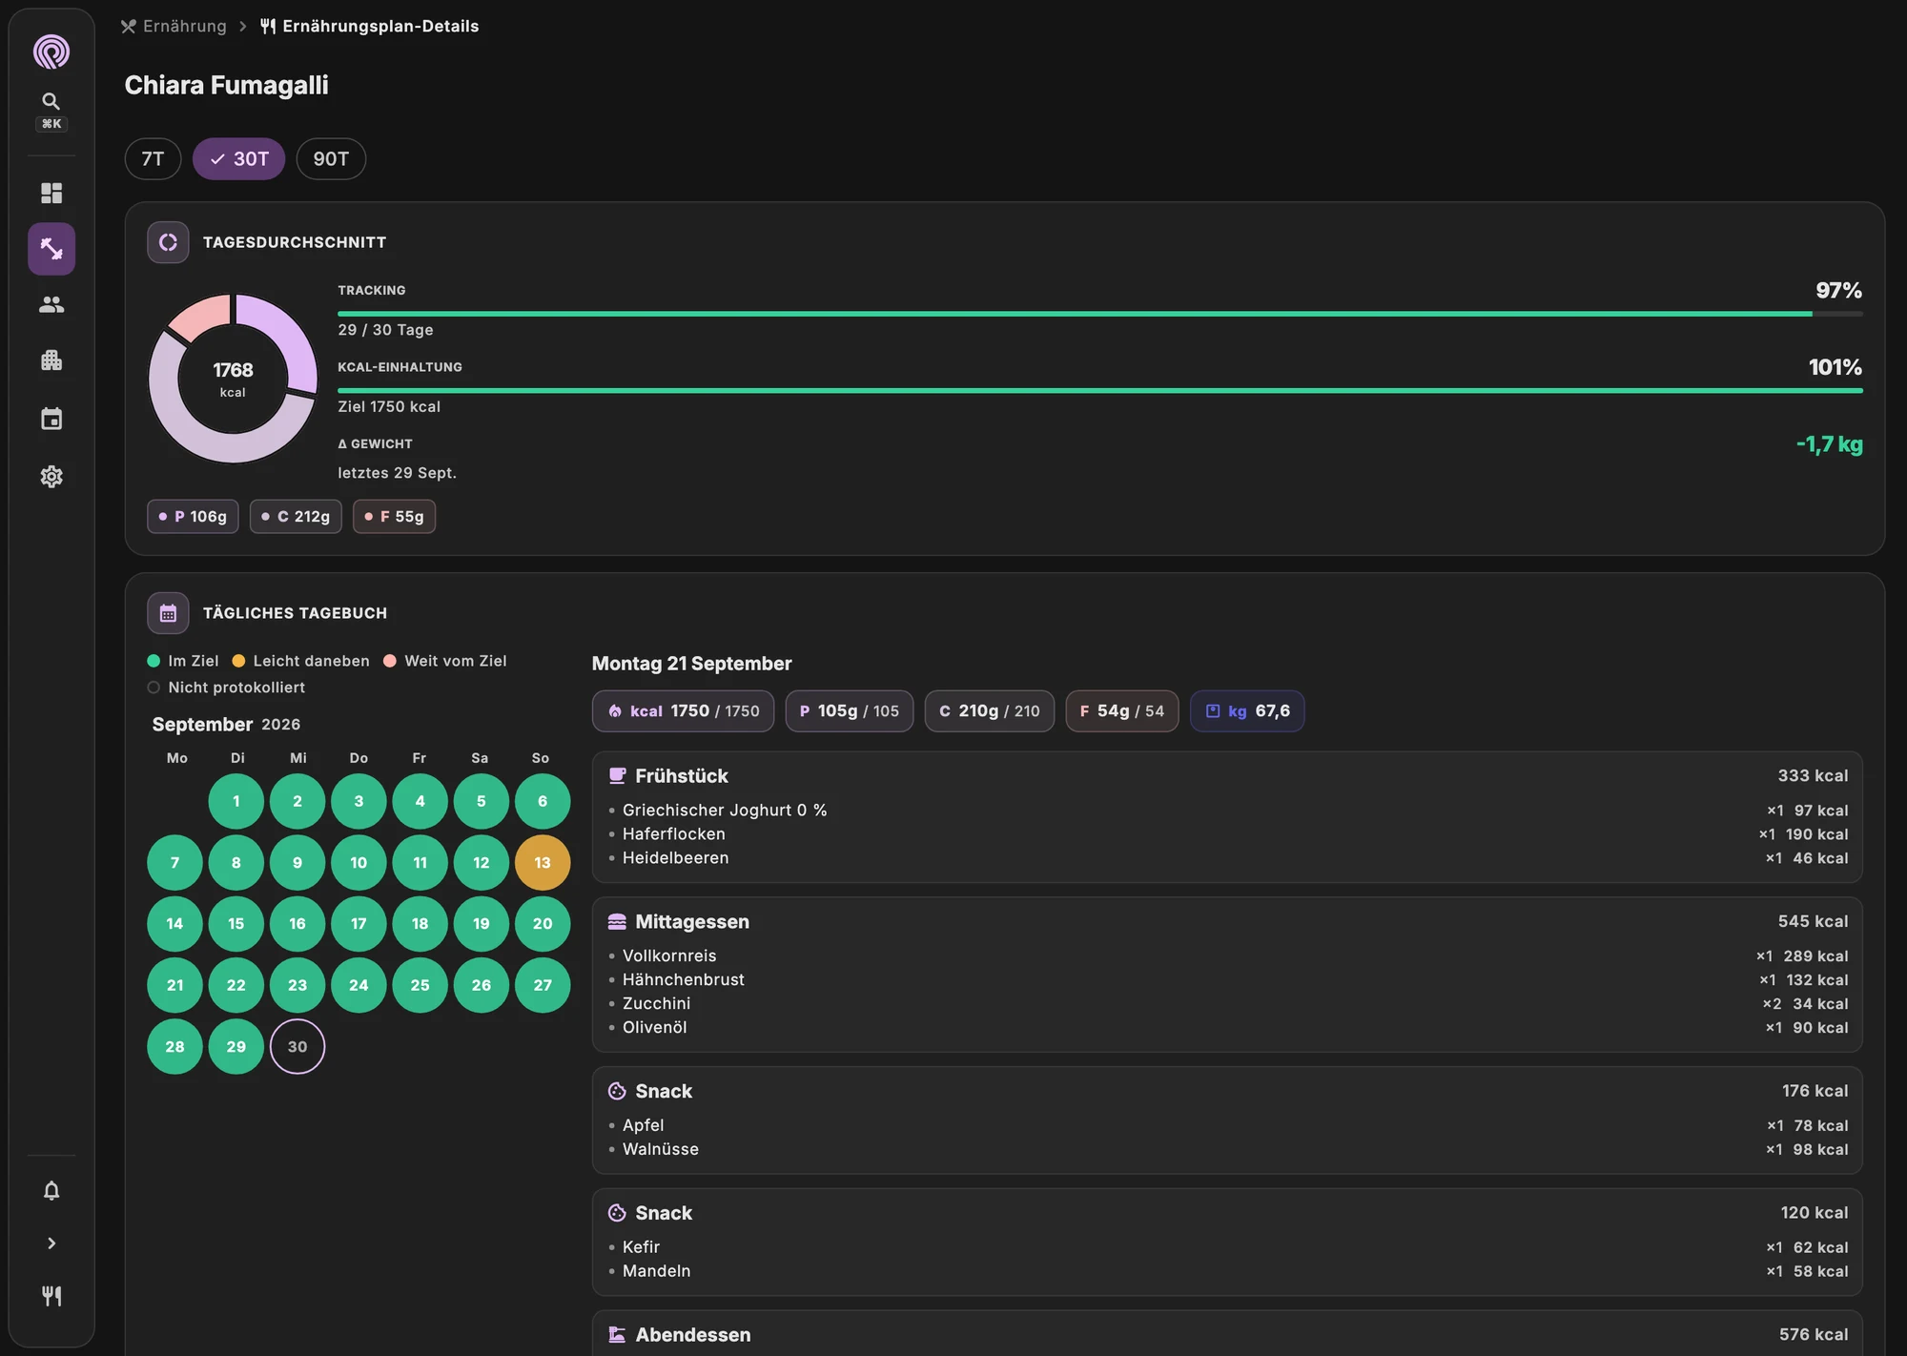This screenshot has width=1907, height=1356.
Task: Click the tracking progress bar
Action: (1100, 313)
